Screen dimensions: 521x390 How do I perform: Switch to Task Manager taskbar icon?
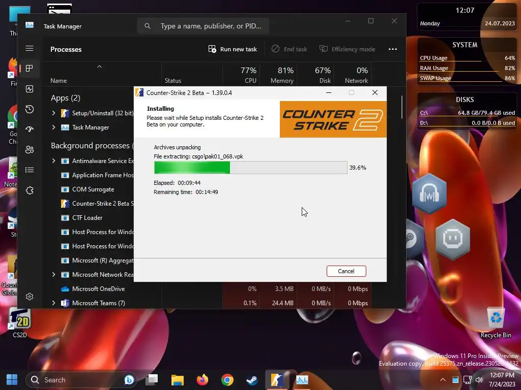tap(302, 380)
